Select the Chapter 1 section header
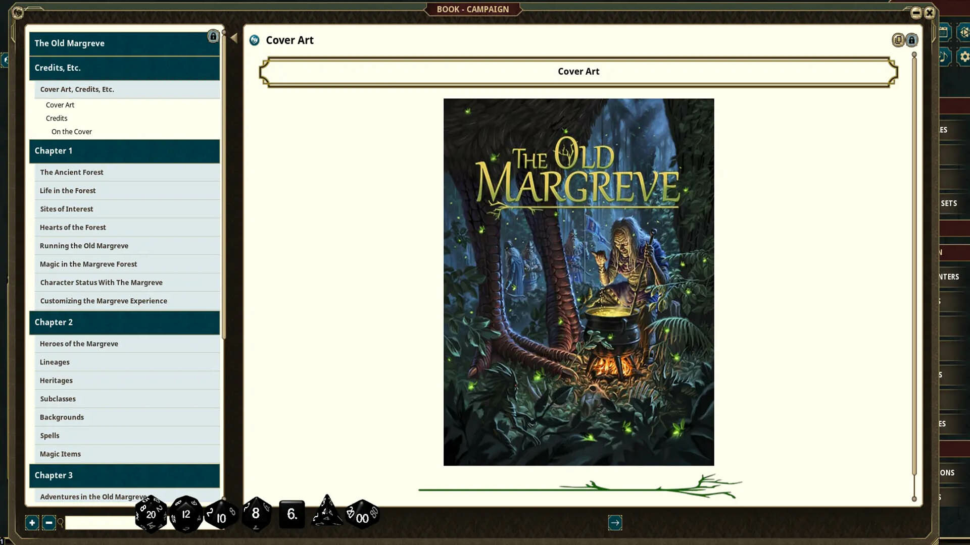 tap(124, 151)
